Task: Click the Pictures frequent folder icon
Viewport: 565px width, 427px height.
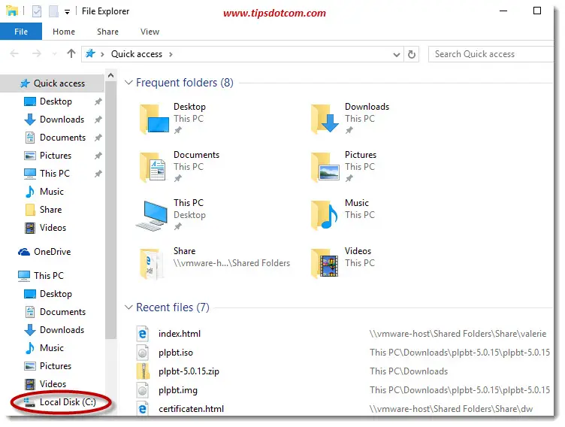Action: (x=325, y=167)
